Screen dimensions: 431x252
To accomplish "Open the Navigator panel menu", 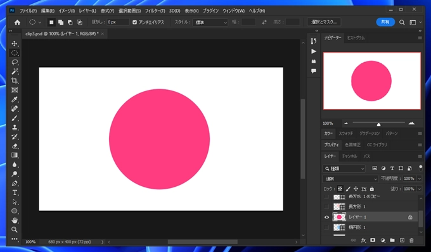I will [420, 38].
